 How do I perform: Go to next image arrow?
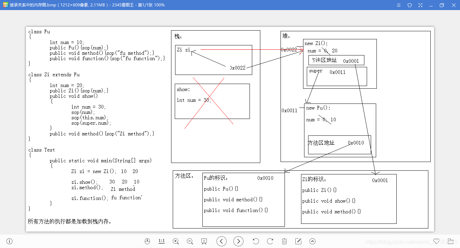coord(238,241)
